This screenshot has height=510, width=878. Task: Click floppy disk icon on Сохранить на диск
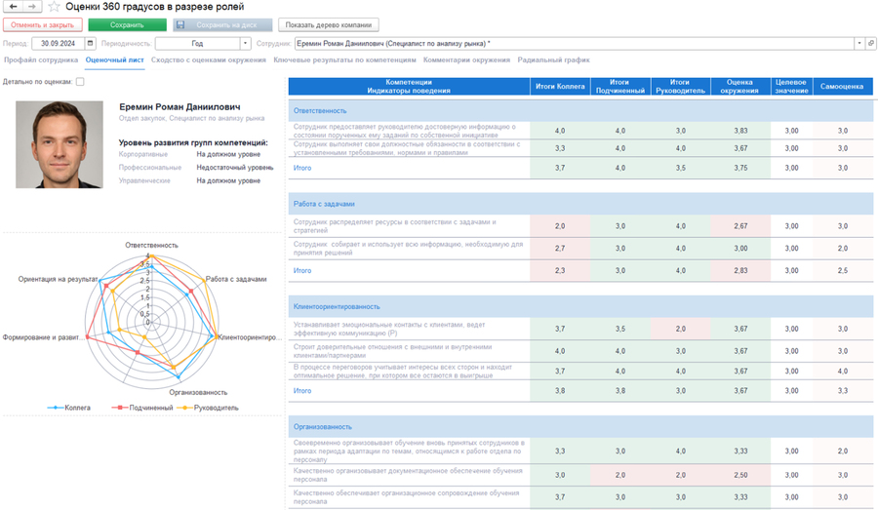[180, 25]
